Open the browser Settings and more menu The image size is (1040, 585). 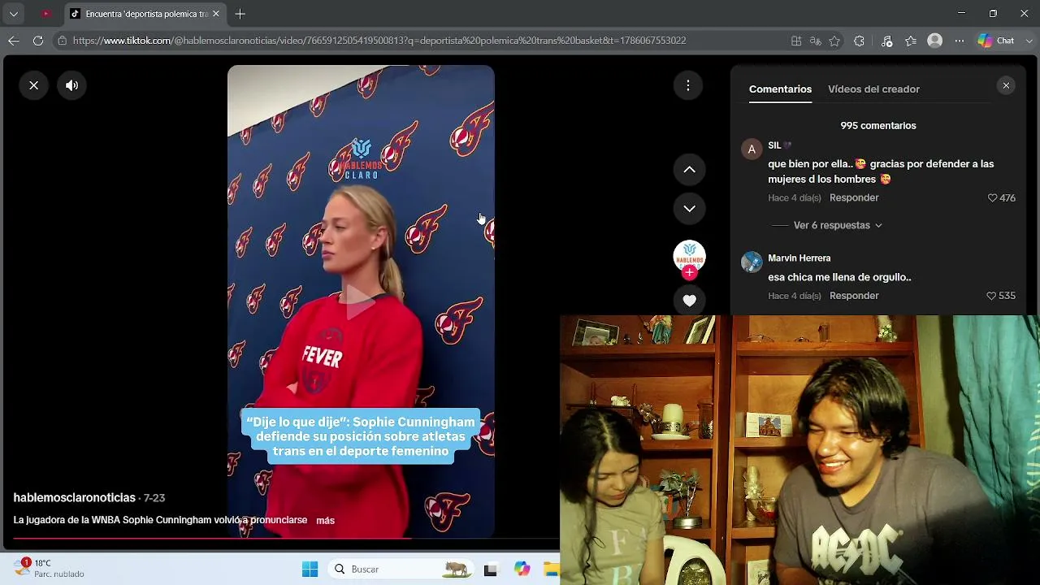(960, 41)
